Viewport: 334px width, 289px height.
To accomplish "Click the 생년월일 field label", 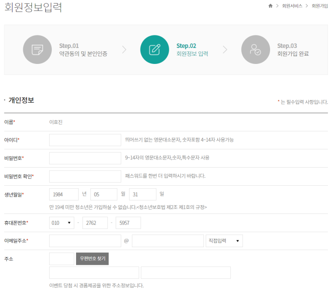I will coord(14,194).
